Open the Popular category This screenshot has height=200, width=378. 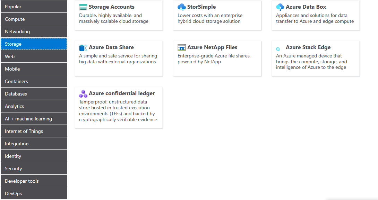34,7
